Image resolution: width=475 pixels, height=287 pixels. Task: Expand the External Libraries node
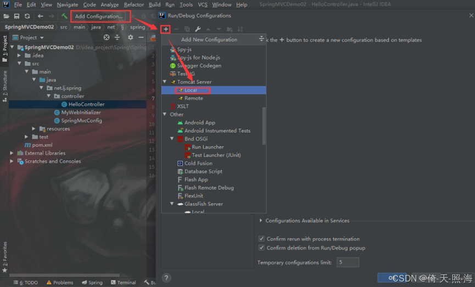12,153
